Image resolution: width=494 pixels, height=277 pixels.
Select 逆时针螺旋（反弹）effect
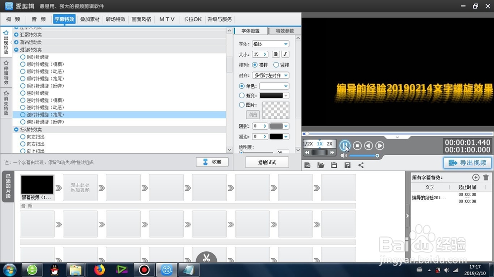coord(42,122)
